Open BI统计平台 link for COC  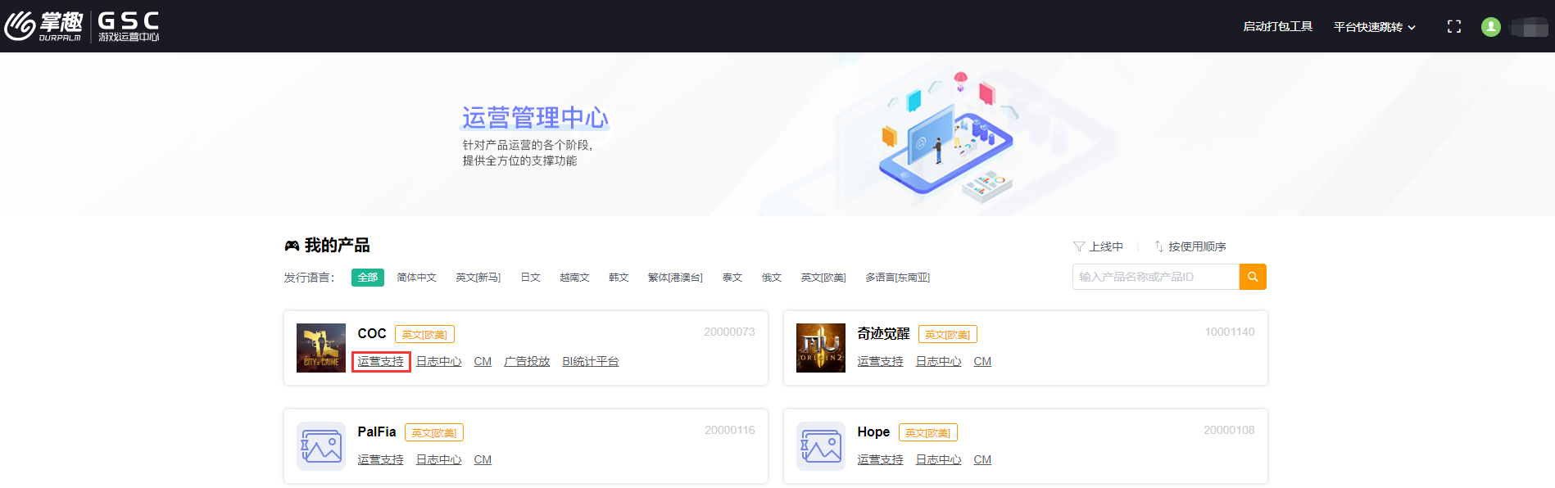point(590,361)
